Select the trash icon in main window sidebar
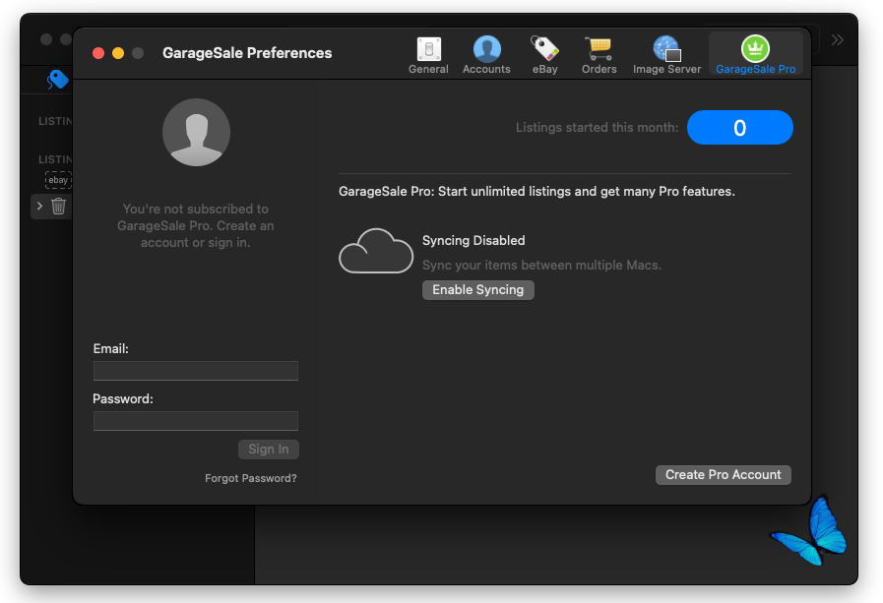 pos(58,206)
